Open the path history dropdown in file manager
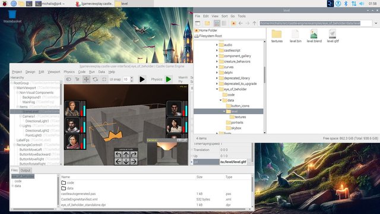380x214 pixels. [x=376, y=23]
